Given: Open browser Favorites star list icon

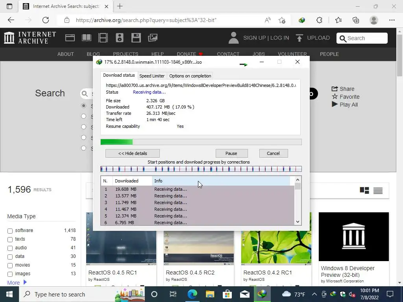Looking at the screenshot, I should 338,20.
